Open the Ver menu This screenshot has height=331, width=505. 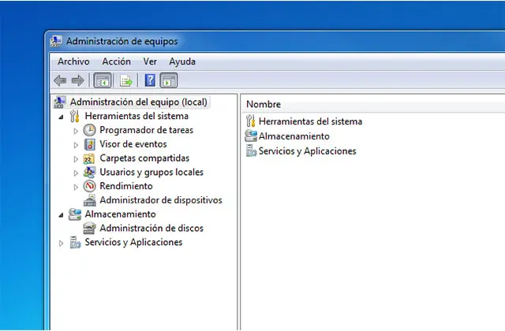point(150,61)
